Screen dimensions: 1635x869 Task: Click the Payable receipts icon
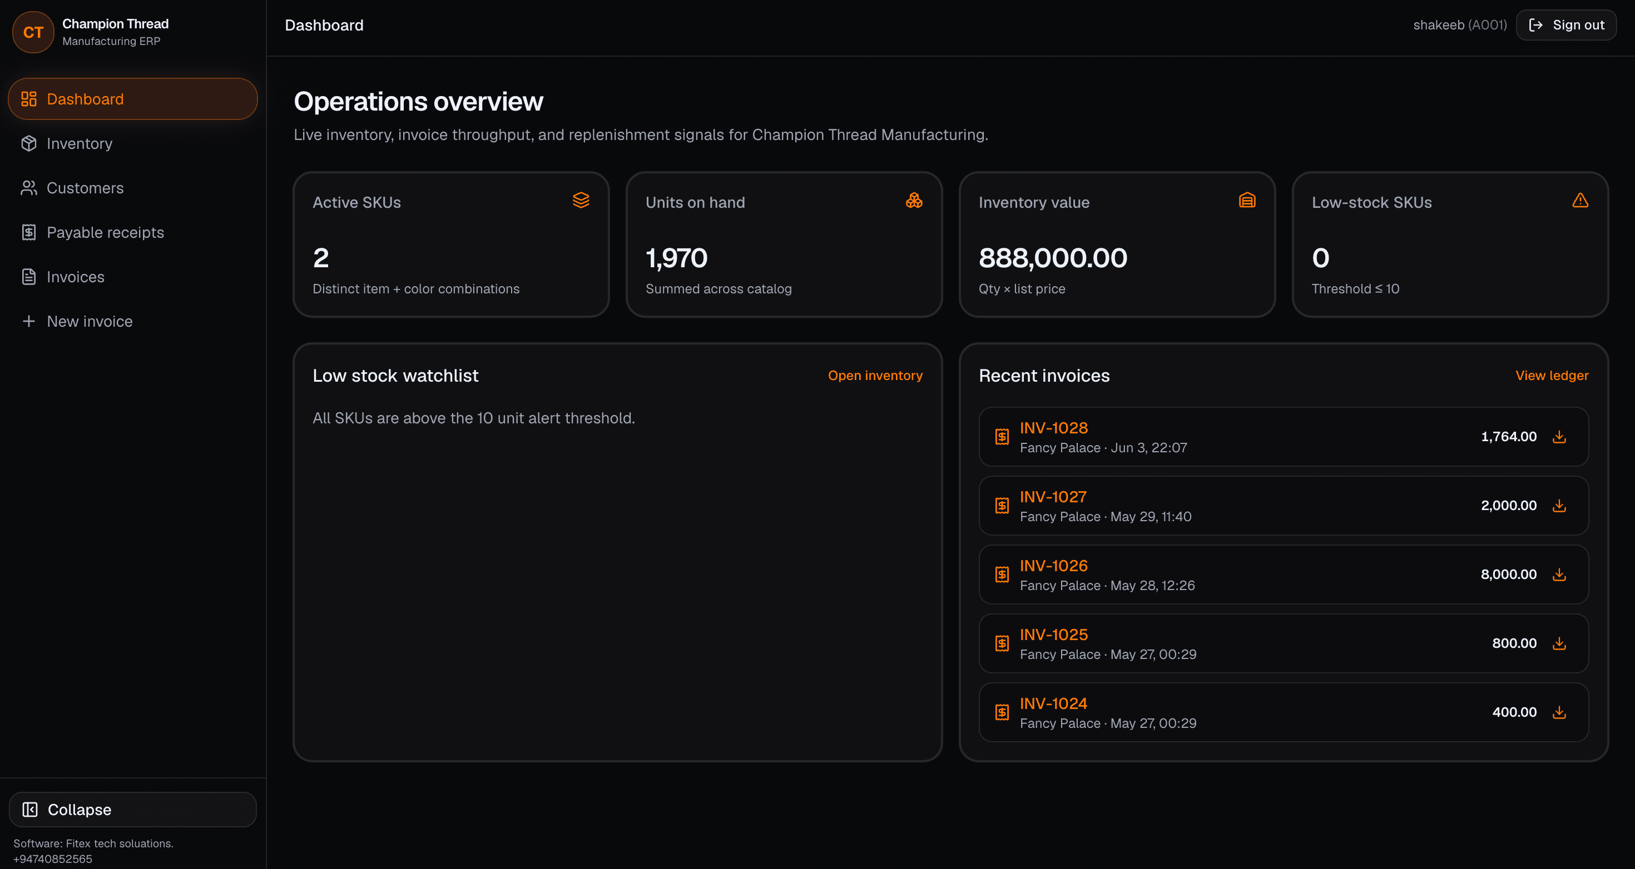pyautogui.click(x=28, y=232)
